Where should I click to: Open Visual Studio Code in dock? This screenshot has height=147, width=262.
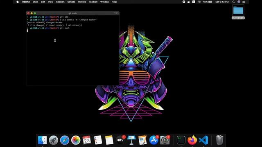[x=203, y=140]
